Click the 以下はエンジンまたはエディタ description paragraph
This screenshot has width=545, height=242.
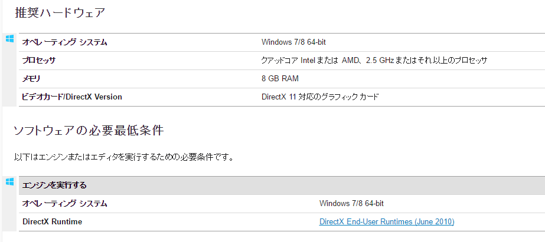coord(123,157)
